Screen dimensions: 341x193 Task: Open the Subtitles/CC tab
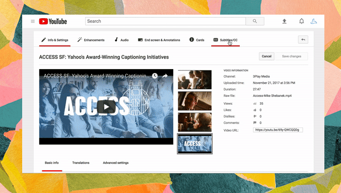226,40
